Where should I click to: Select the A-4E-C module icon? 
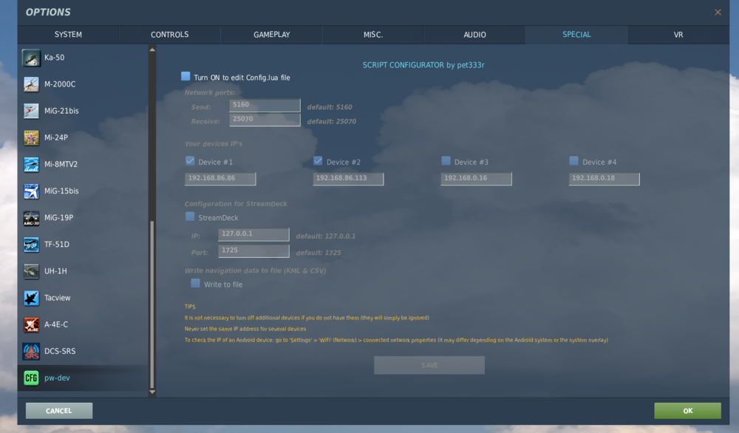(x=31, y=324)
